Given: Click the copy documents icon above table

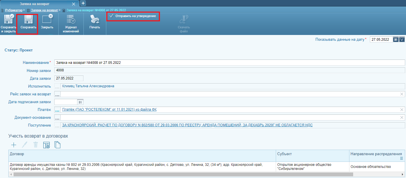Looking at the screenshot, I should tap(57, 145).
